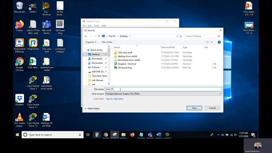
Task: Select Dropbox - Shortcut in file list
Action: [127, 64]
